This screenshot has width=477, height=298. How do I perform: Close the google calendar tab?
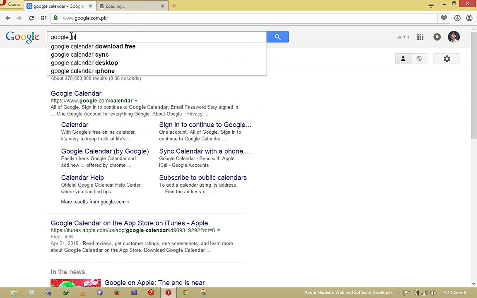pyautogui.click(x=90, y=6)
